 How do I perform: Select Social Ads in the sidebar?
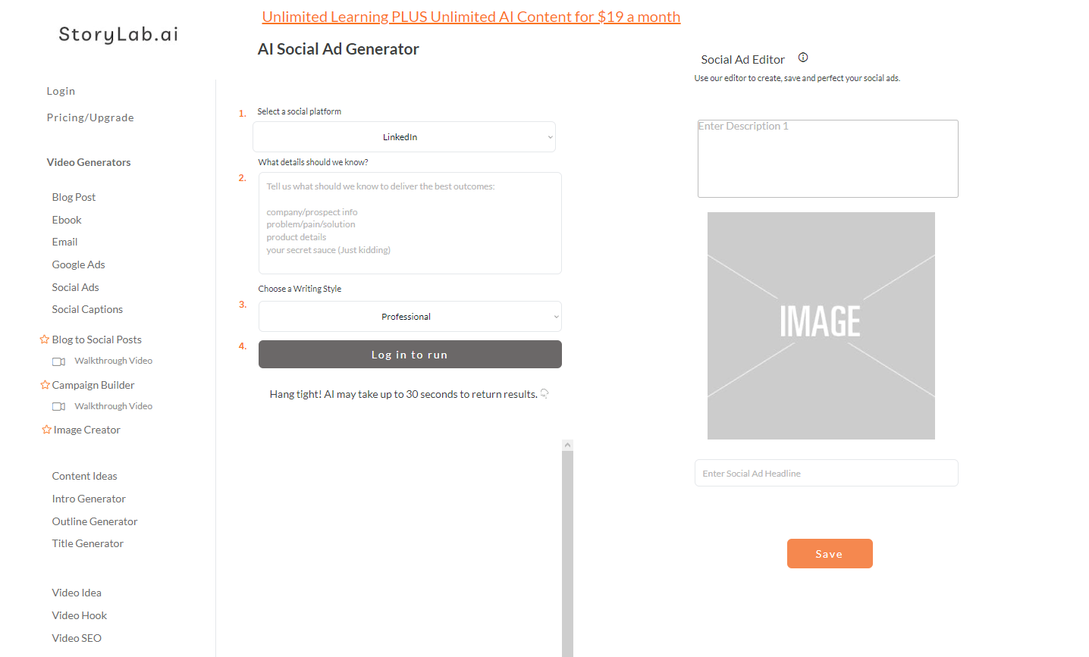[x=75, y=287]
